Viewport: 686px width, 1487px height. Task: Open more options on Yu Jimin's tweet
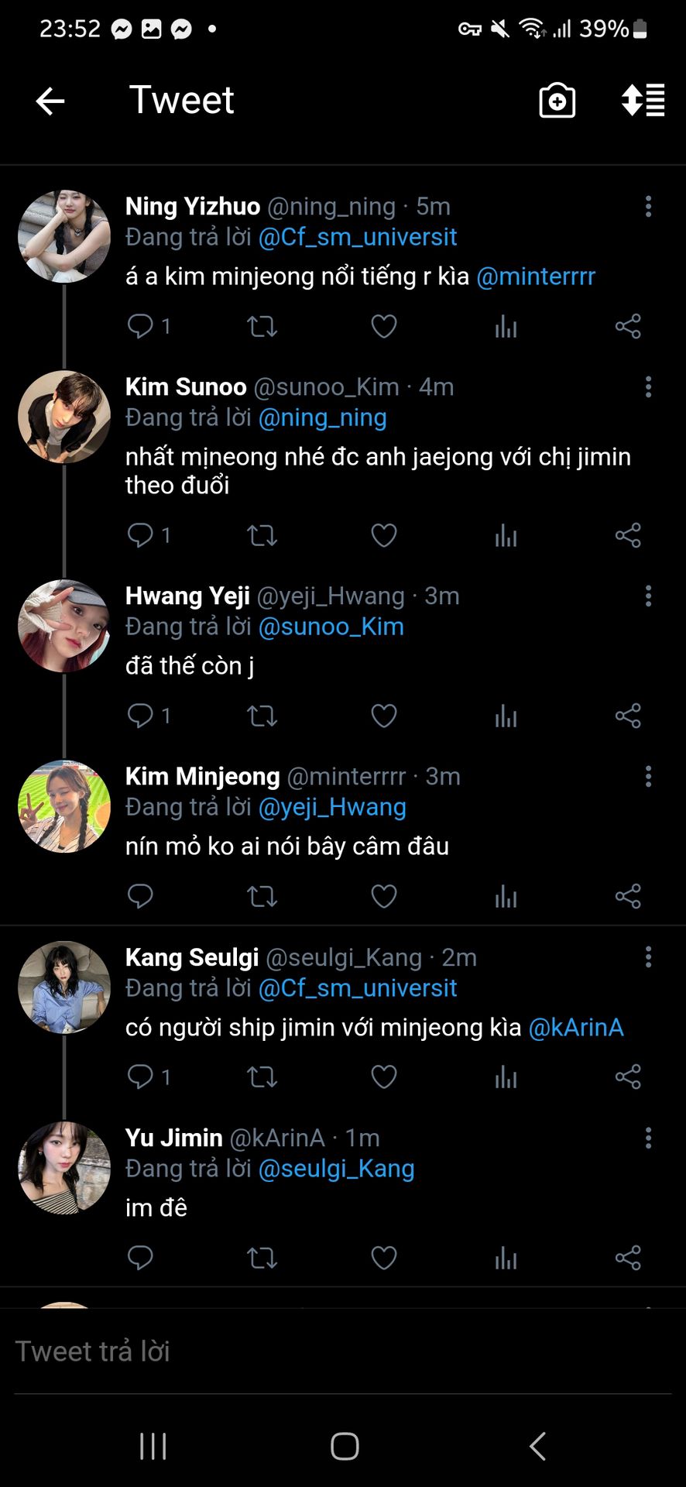[648, 1138]
